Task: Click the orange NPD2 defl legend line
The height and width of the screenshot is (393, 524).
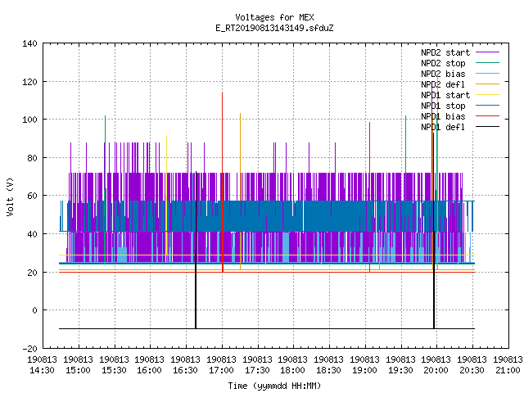Action: click(x=487, y=84)
